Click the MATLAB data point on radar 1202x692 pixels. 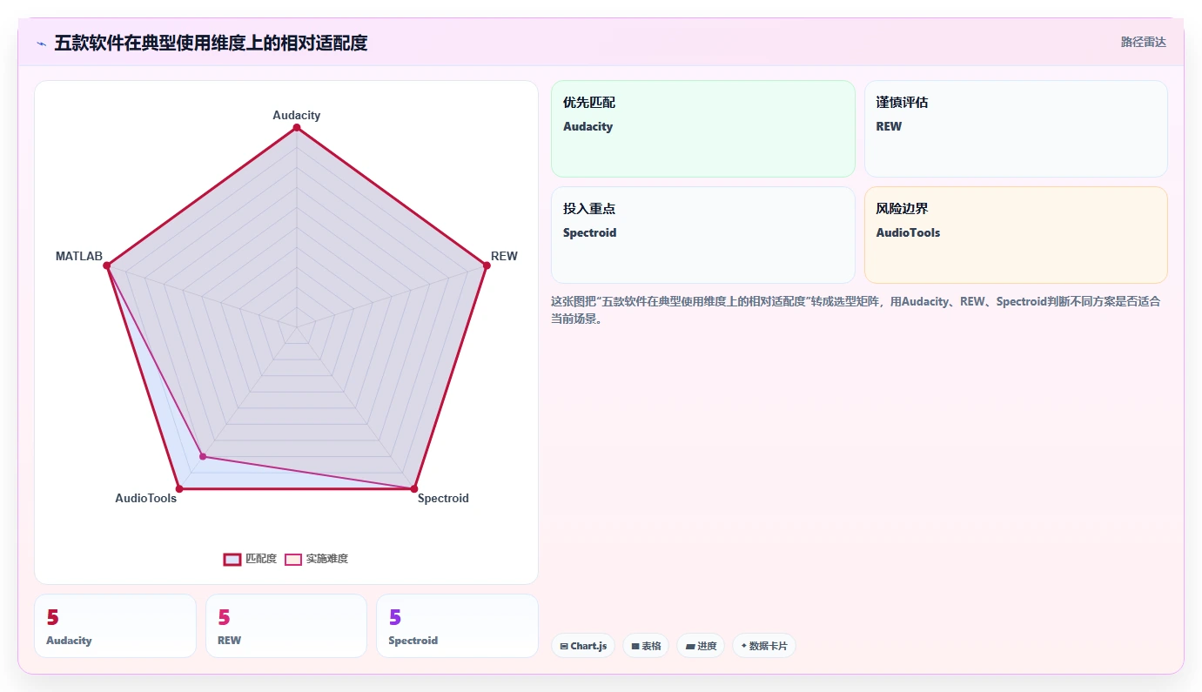click(107, 265)
